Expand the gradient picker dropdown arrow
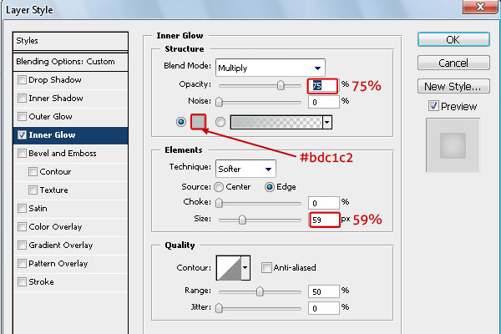Screen dimensions: 501x334 click(327, 123)
